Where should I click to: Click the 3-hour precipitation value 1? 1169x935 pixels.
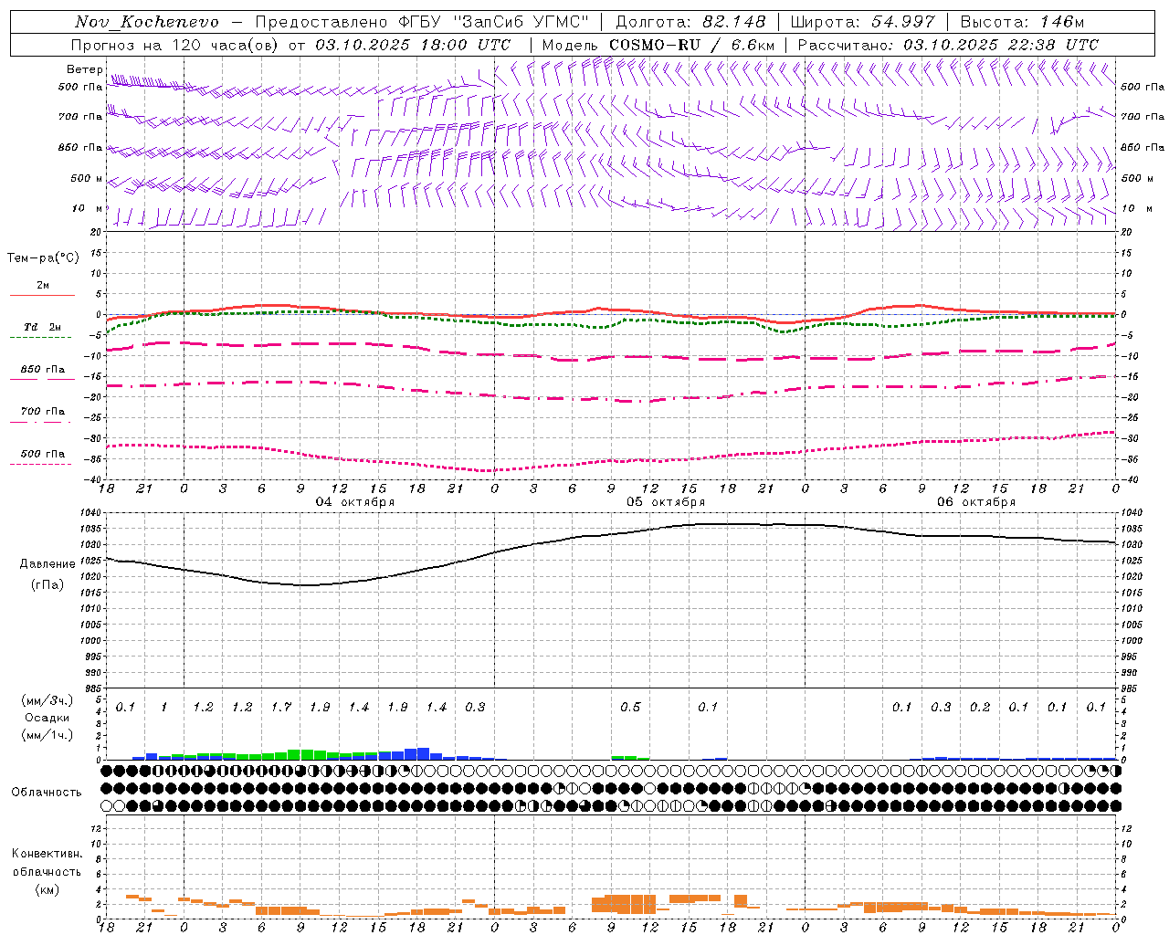164,708
